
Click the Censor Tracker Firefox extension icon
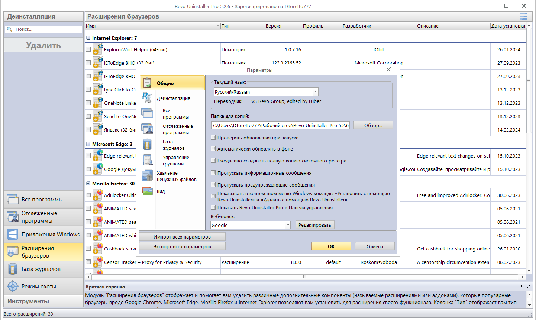tap(98, 262)
